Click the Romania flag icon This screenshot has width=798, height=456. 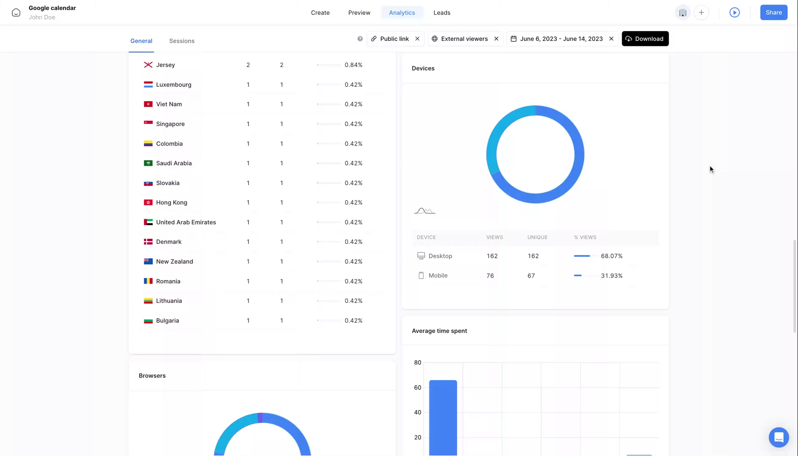coord(148,281)
